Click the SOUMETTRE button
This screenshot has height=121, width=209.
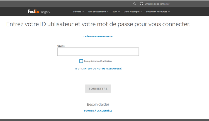[x=98, y=89]
